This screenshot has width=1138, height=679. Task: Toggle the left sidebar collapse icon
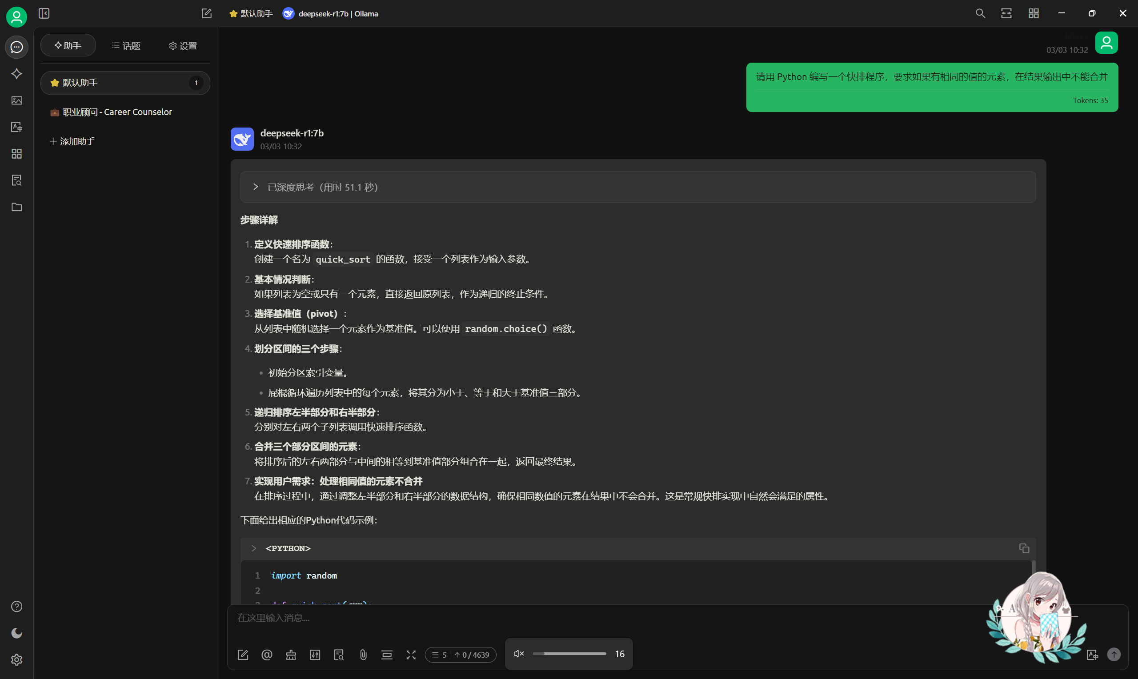point(44,13)
